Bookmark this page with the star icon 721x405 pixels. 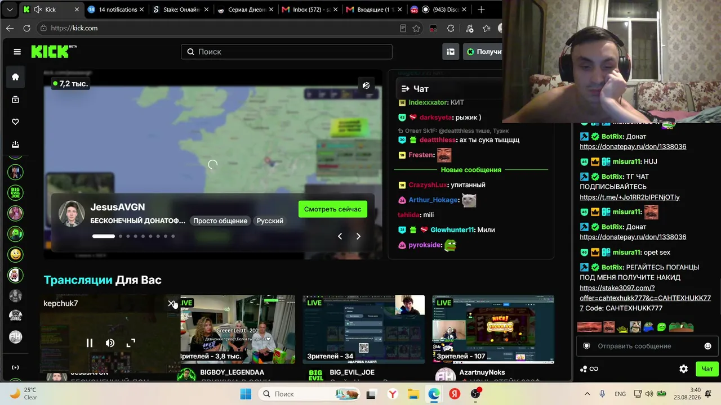(x=416, y=28)
